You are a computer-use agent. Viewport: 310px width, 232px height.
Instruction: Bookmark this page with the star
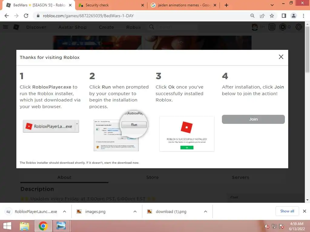272,16
